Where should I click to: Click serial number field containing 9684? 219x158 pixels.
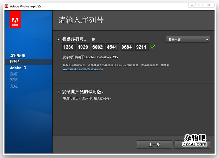click(127, 47)
